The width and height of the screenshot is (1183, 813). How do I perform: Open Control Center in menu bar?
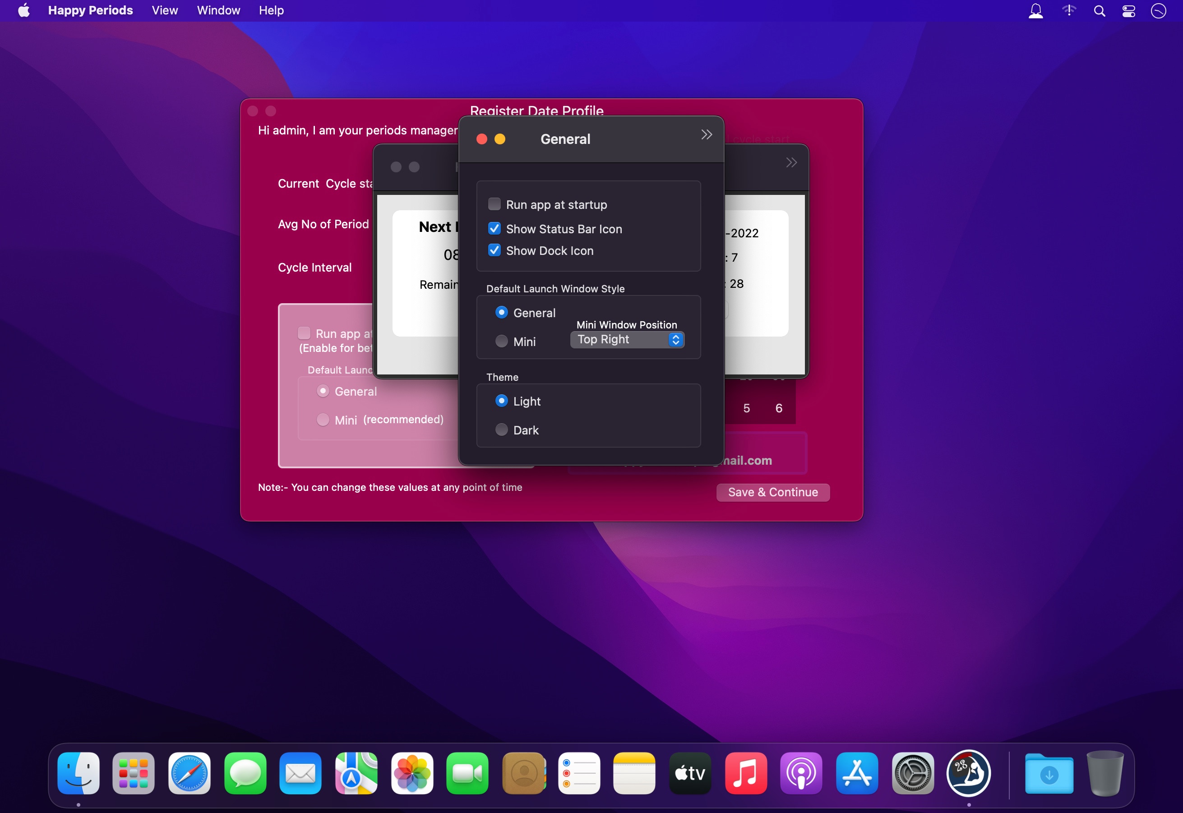tap(1128, 11)
